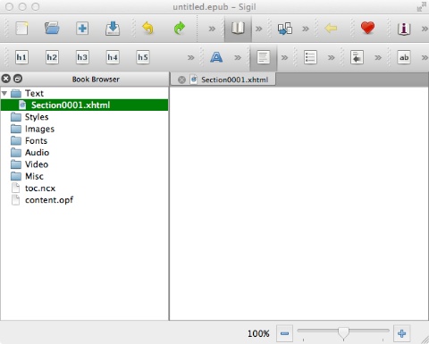Viewport: 429px width, 344px height.
Task: Undo the last action with yellow arrow
Action: click(x=147, y=29)
